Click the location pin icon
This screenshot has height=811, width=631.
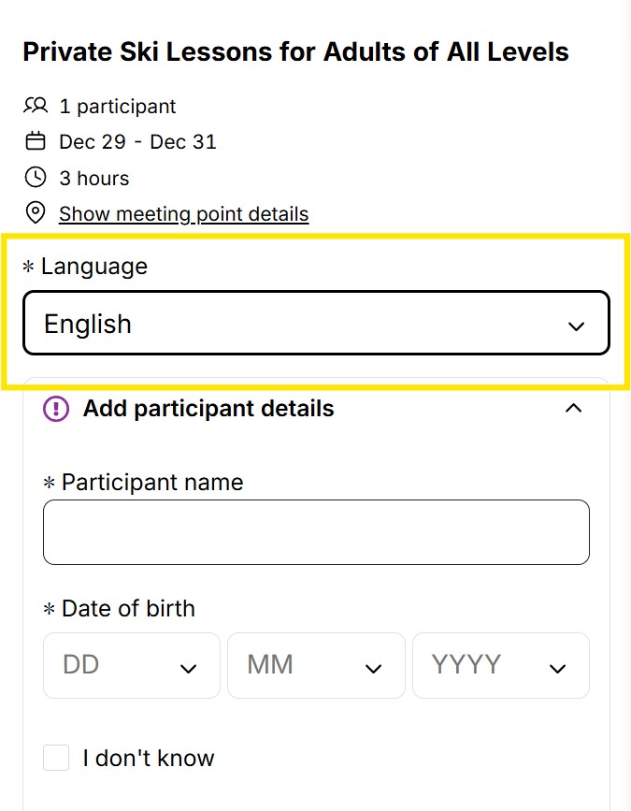[x=36, y=213]
